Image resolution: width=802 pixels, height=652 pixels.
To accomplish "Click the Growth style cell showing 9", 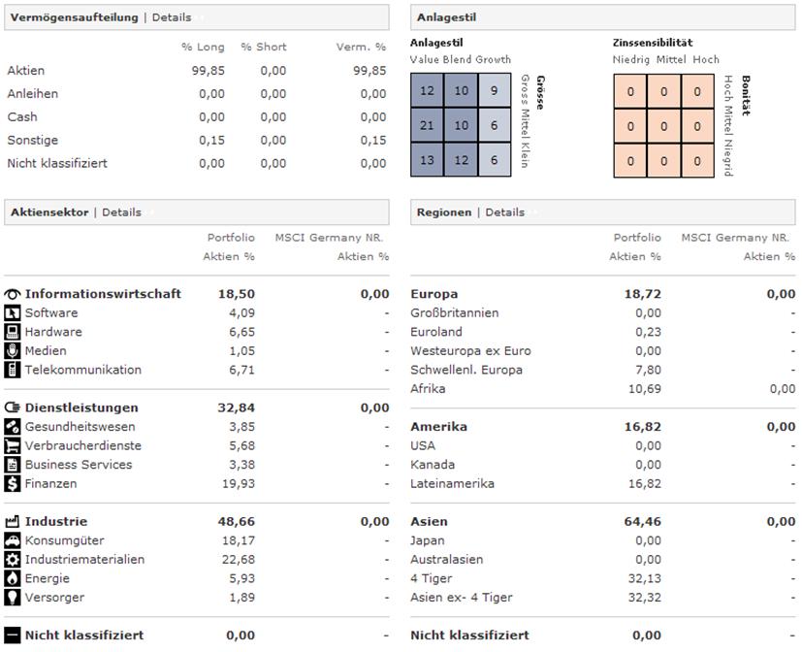I will pos(495,92).
